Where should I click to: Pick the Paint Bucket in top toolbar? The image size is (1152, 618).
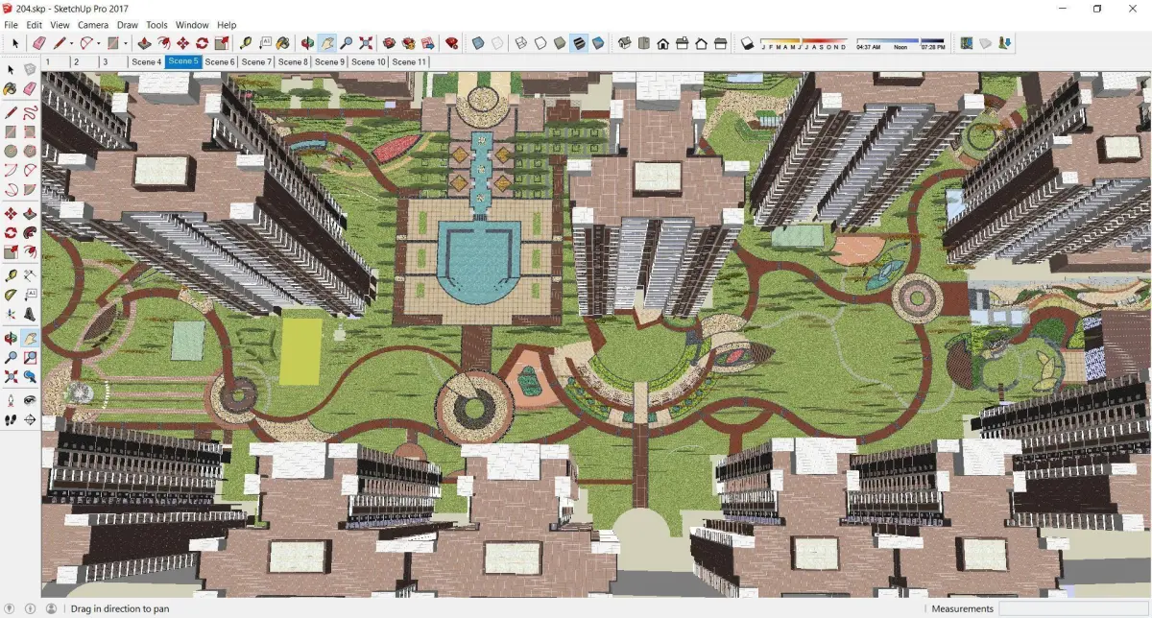(x=283, y=43)
